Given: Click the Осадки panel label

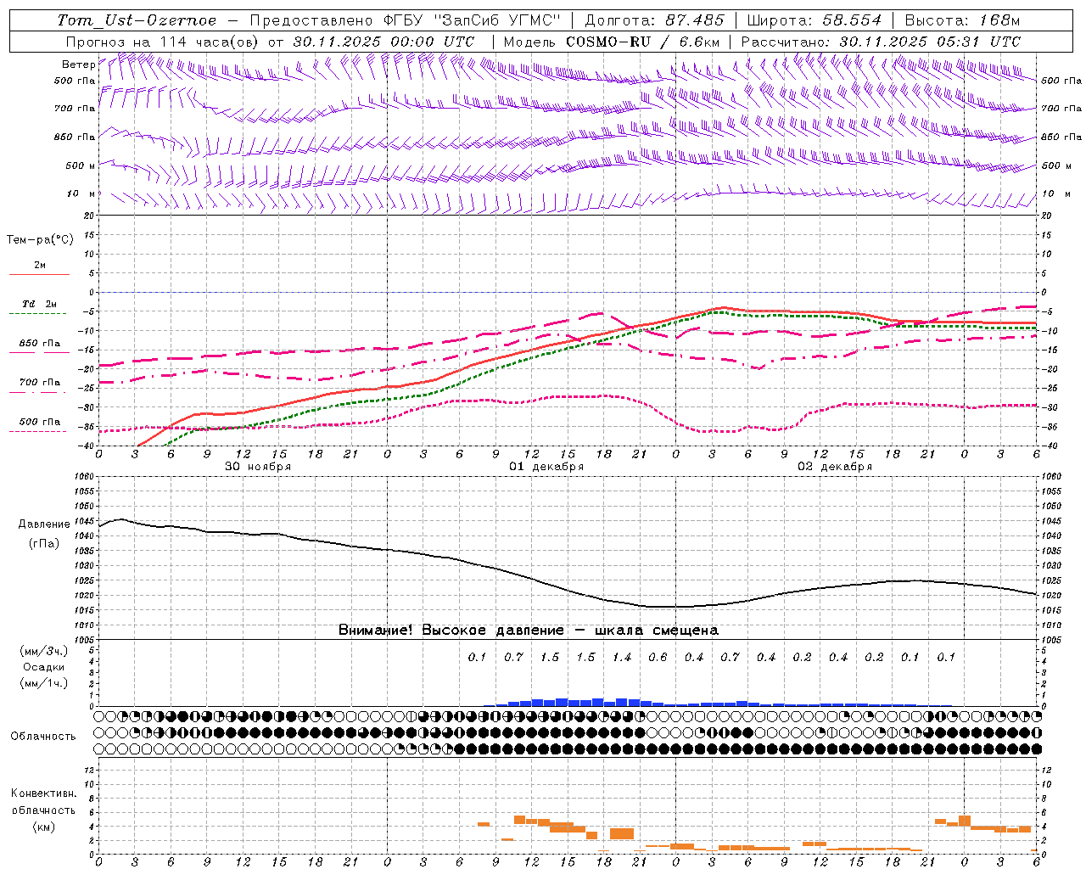Looking at the screenshot, I should (x=44, y=667).
